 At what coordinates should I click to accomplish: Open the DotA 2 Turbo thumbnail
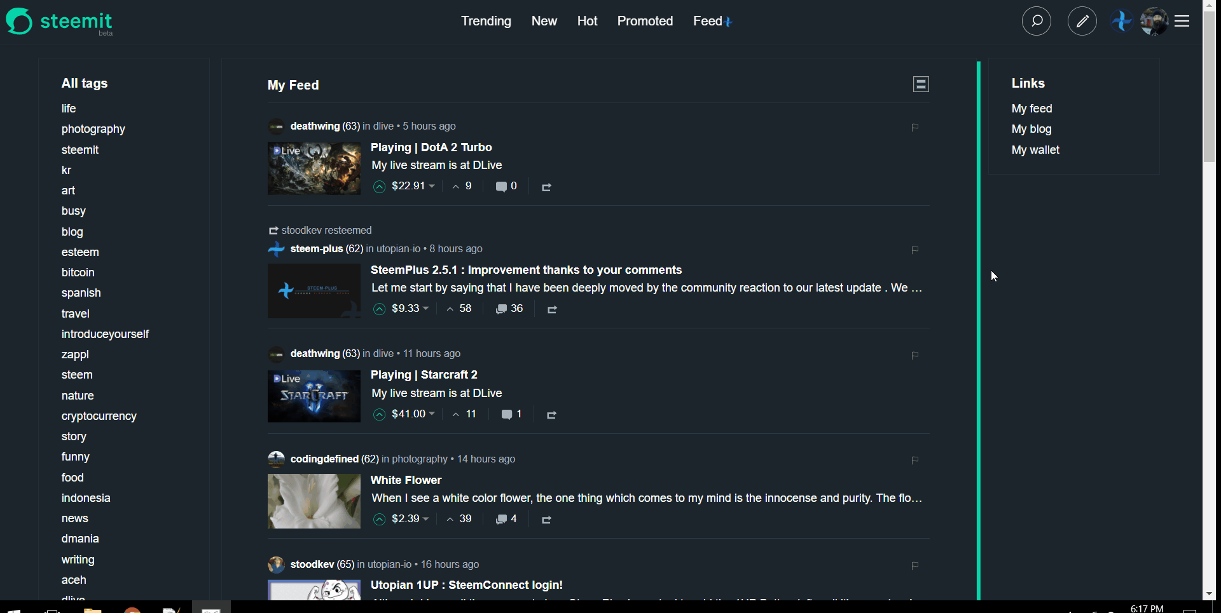click(314, 168)
